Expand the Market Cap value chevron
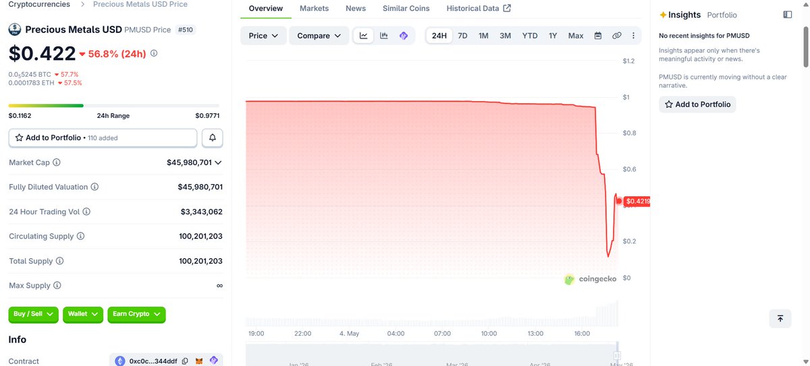Viewport: 810px width, 366px height. [x=218, y=162]
